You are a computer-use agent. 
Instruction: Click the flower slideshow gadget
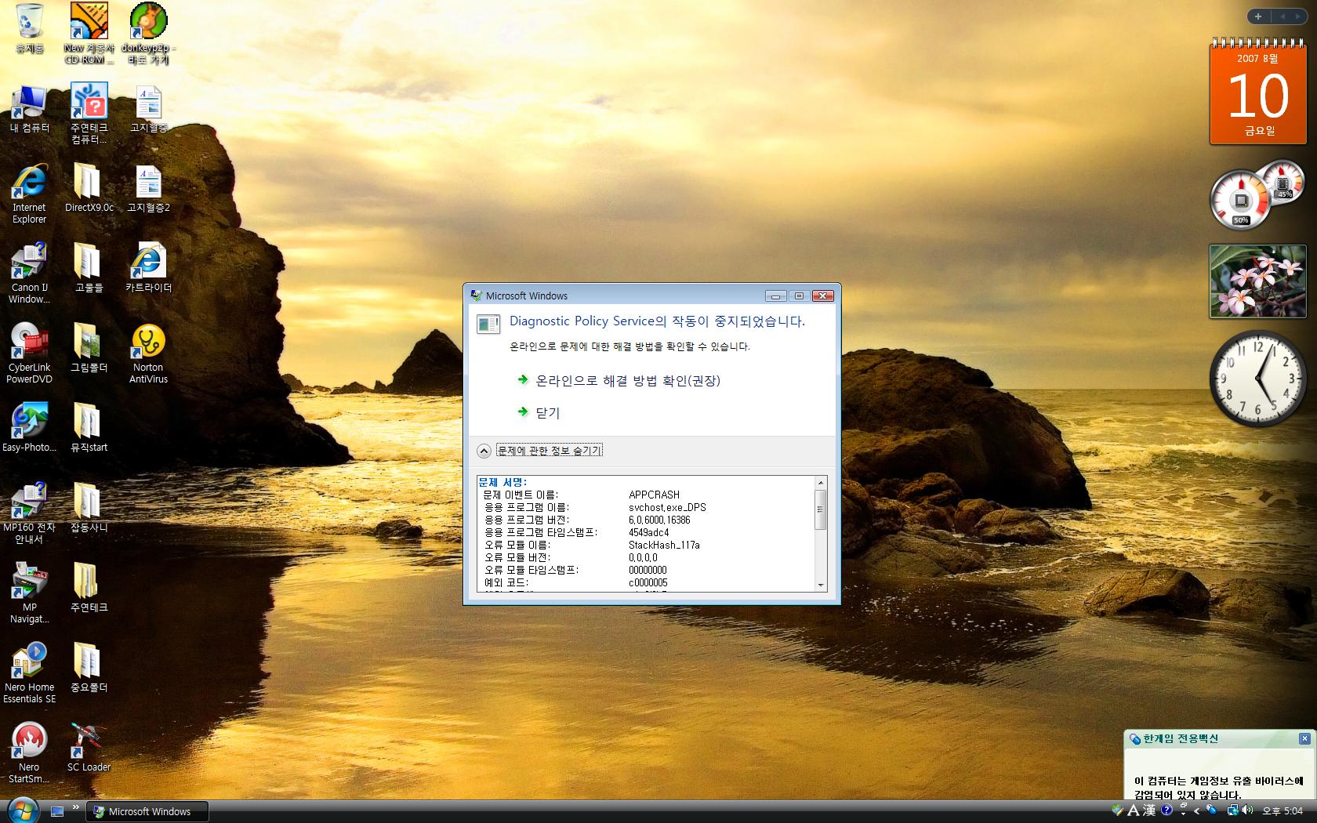click(1257, 281)
